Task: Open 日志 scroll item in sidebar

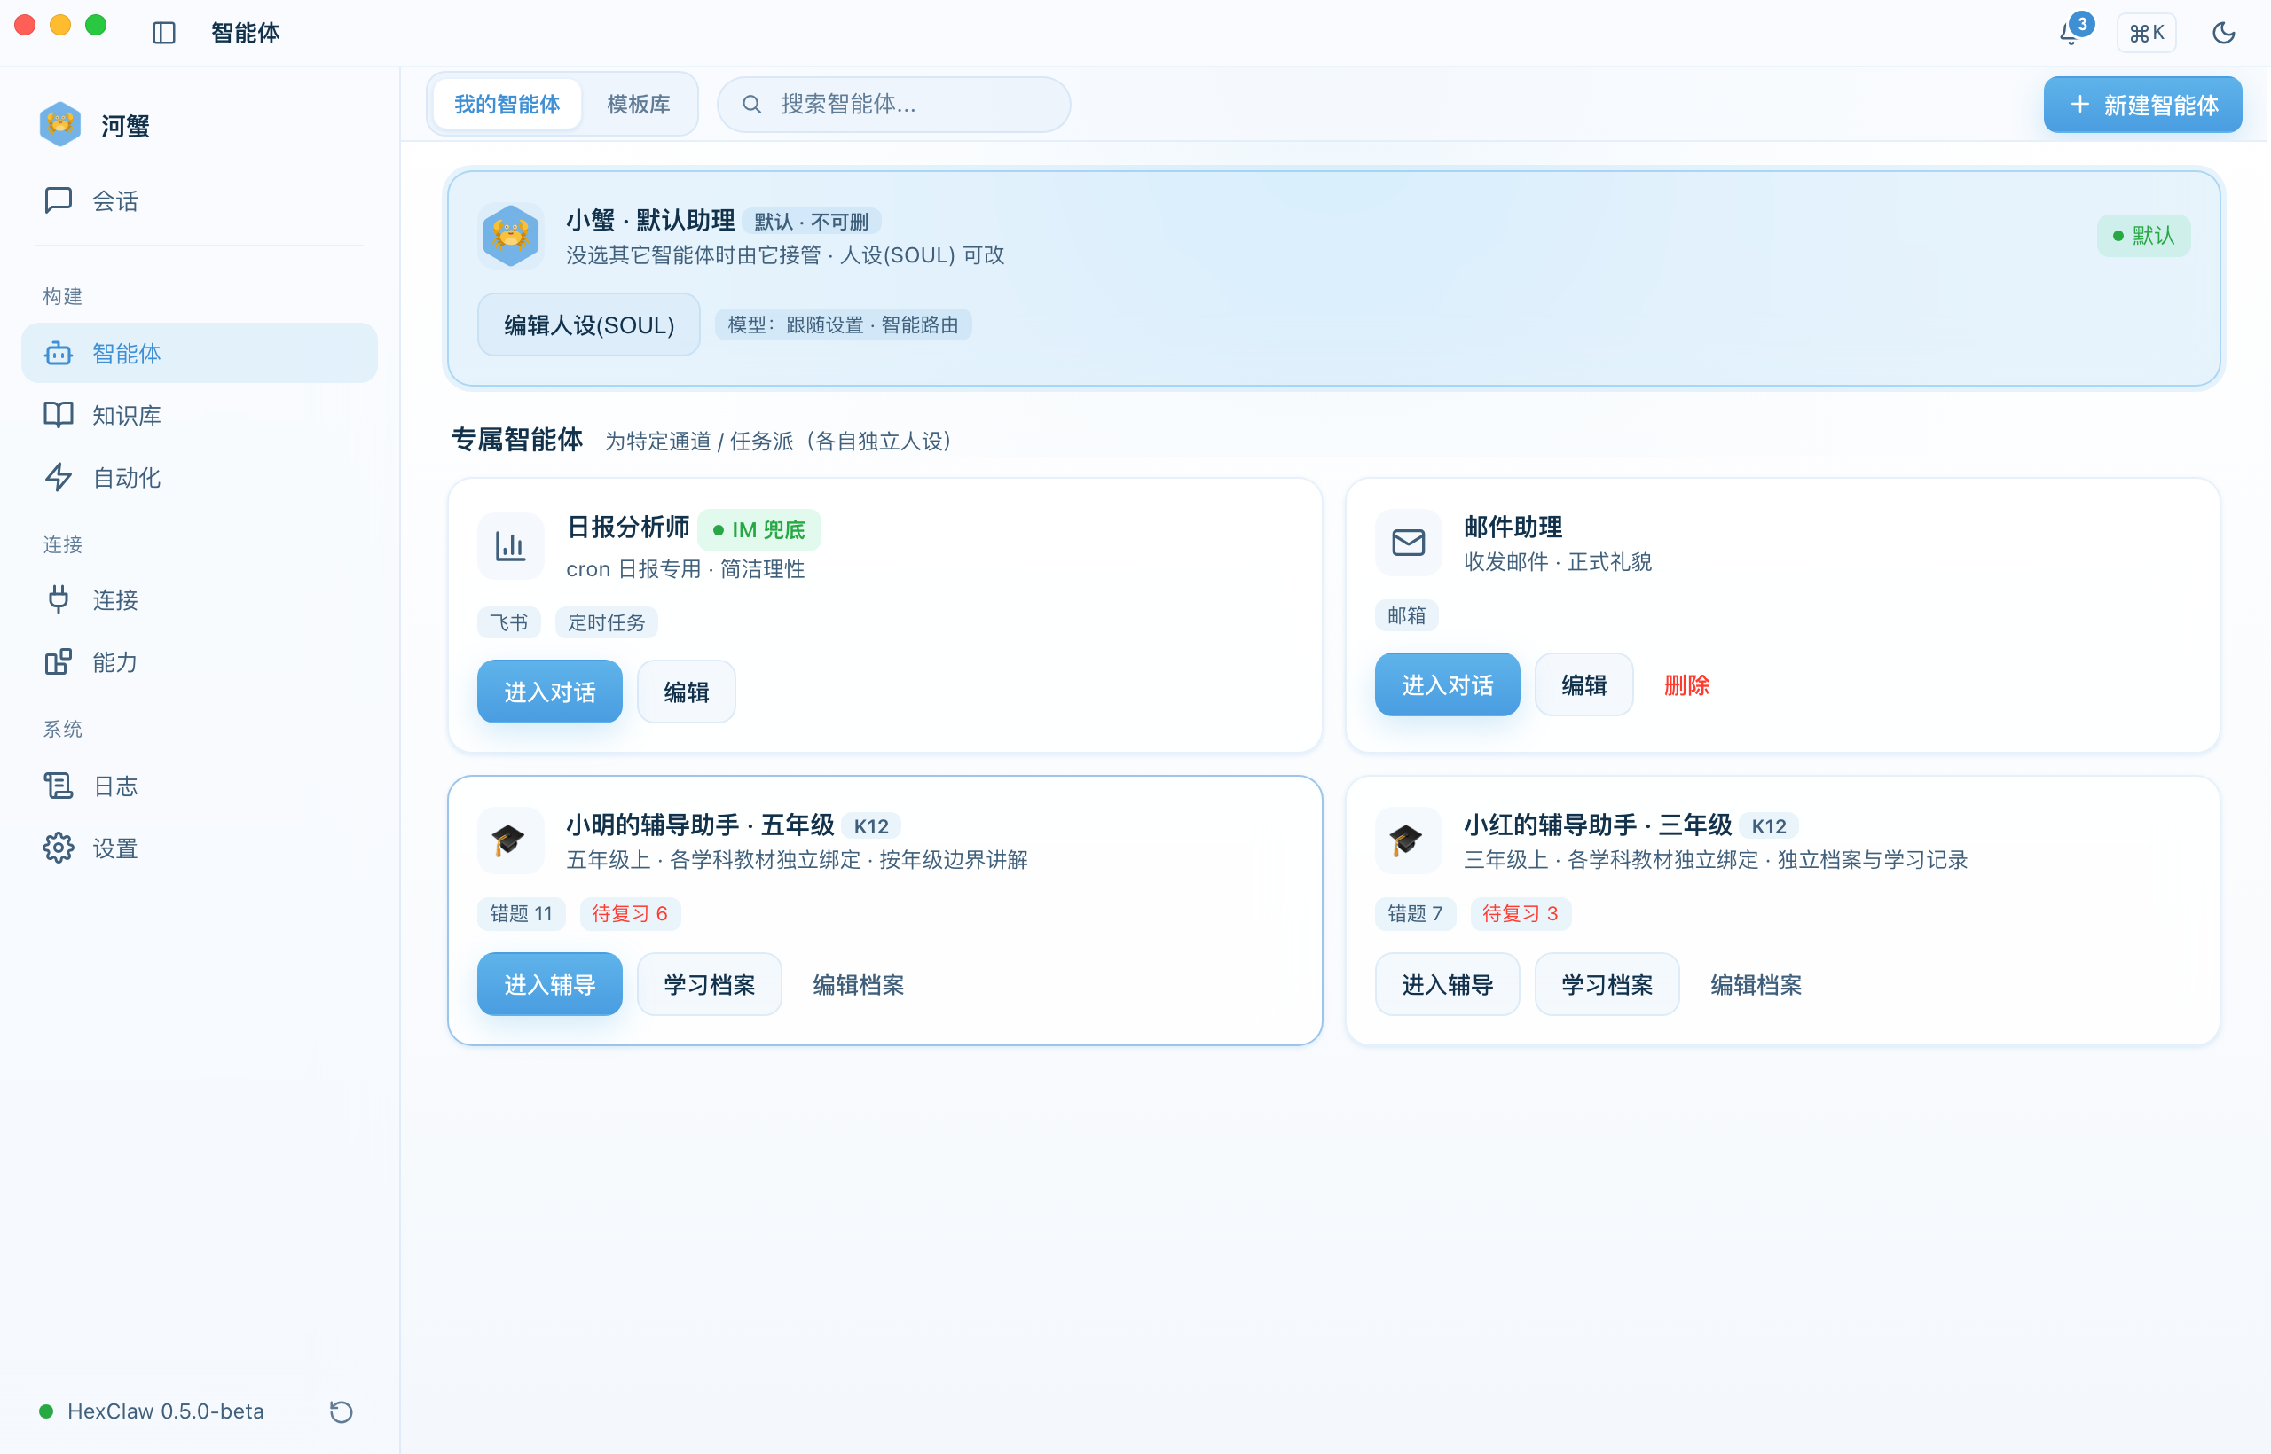Action: [x=200, y=786]
